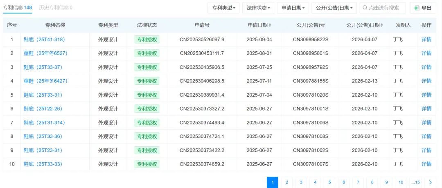View 详情 for 鞋底（25T33-37）row
442x188 pixels.
[x=426, y=67]
